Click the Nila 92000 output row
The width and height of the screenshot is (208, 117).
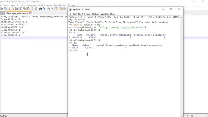point(115,48)
